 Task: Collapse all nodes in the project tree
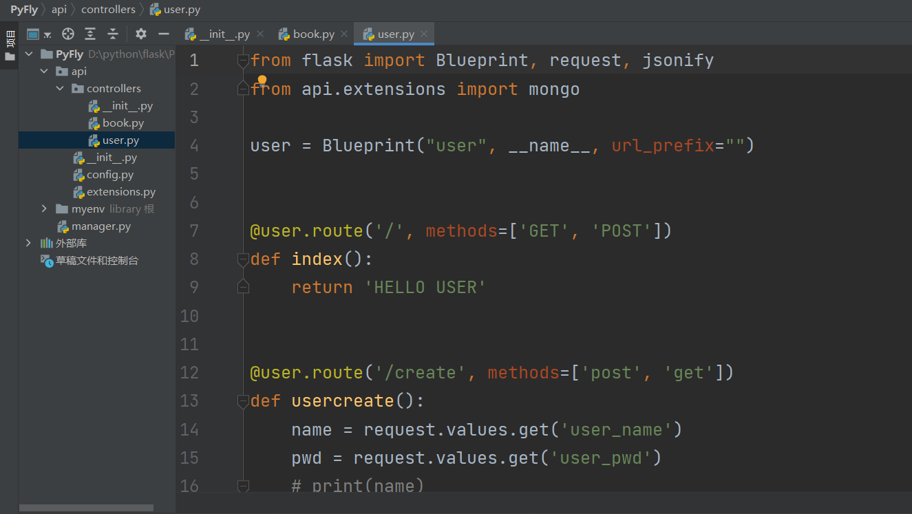113,34
